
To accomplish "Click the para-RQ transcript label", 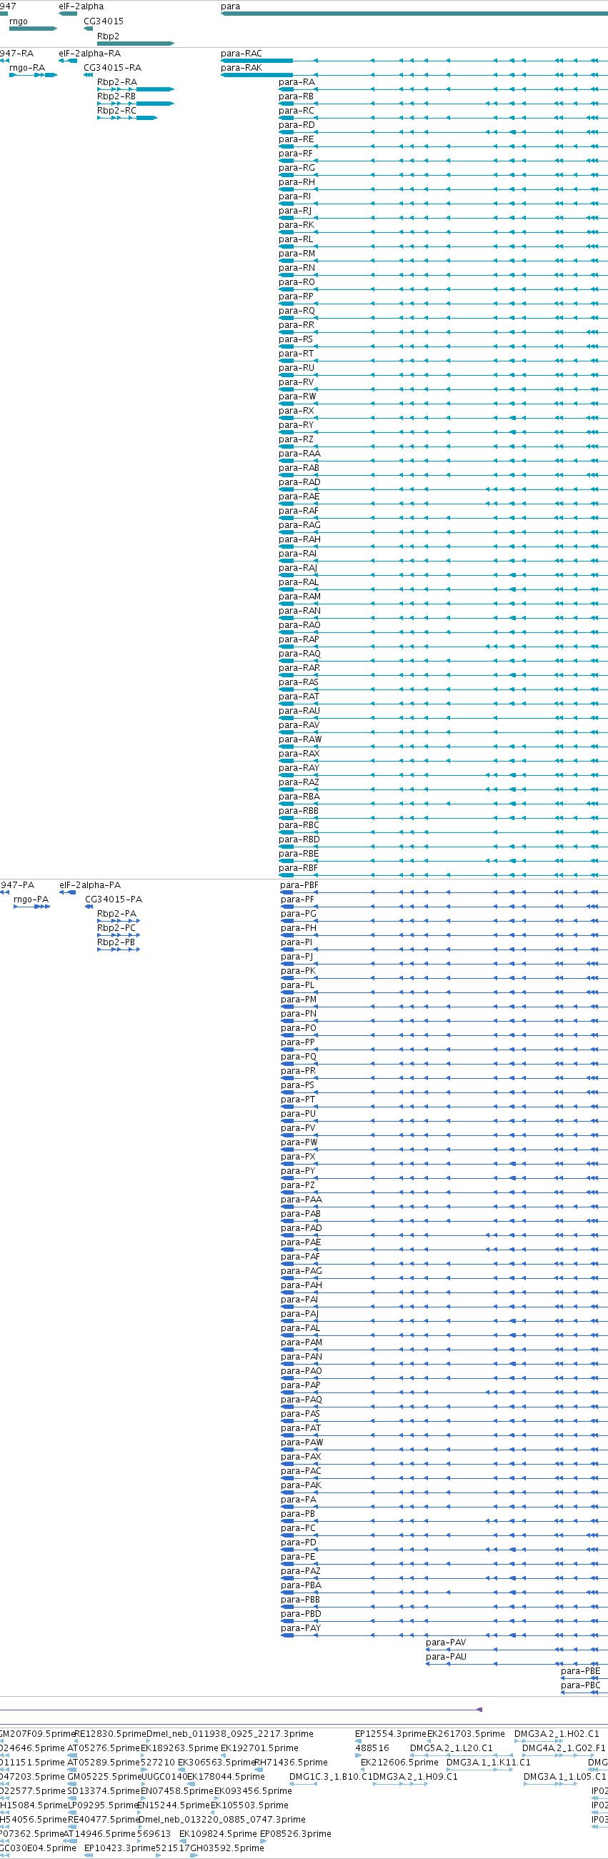I will click(296, 310).
